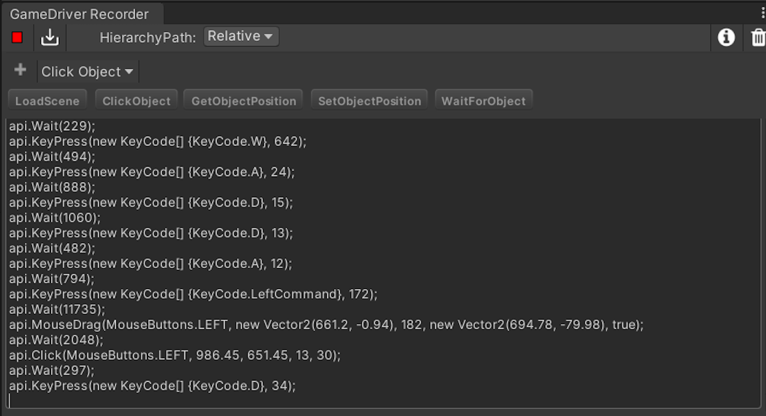Place cursor on the api.MouseDrag line
766x416 pixels.
click(x=326, y=325)
